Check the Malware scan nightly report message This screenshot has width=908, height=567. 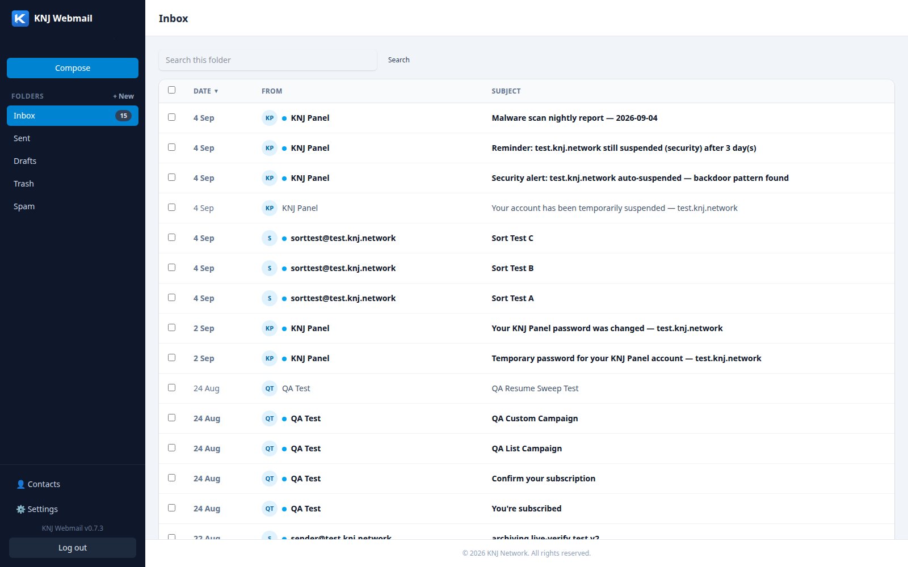pyautogui.click(x=172, y=117)
